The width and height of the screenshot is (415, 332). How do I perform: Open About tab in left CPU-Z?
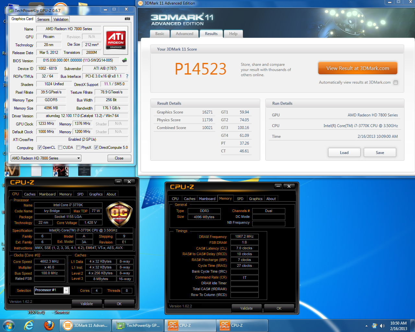pyautogui.click(x=111, y=194)
